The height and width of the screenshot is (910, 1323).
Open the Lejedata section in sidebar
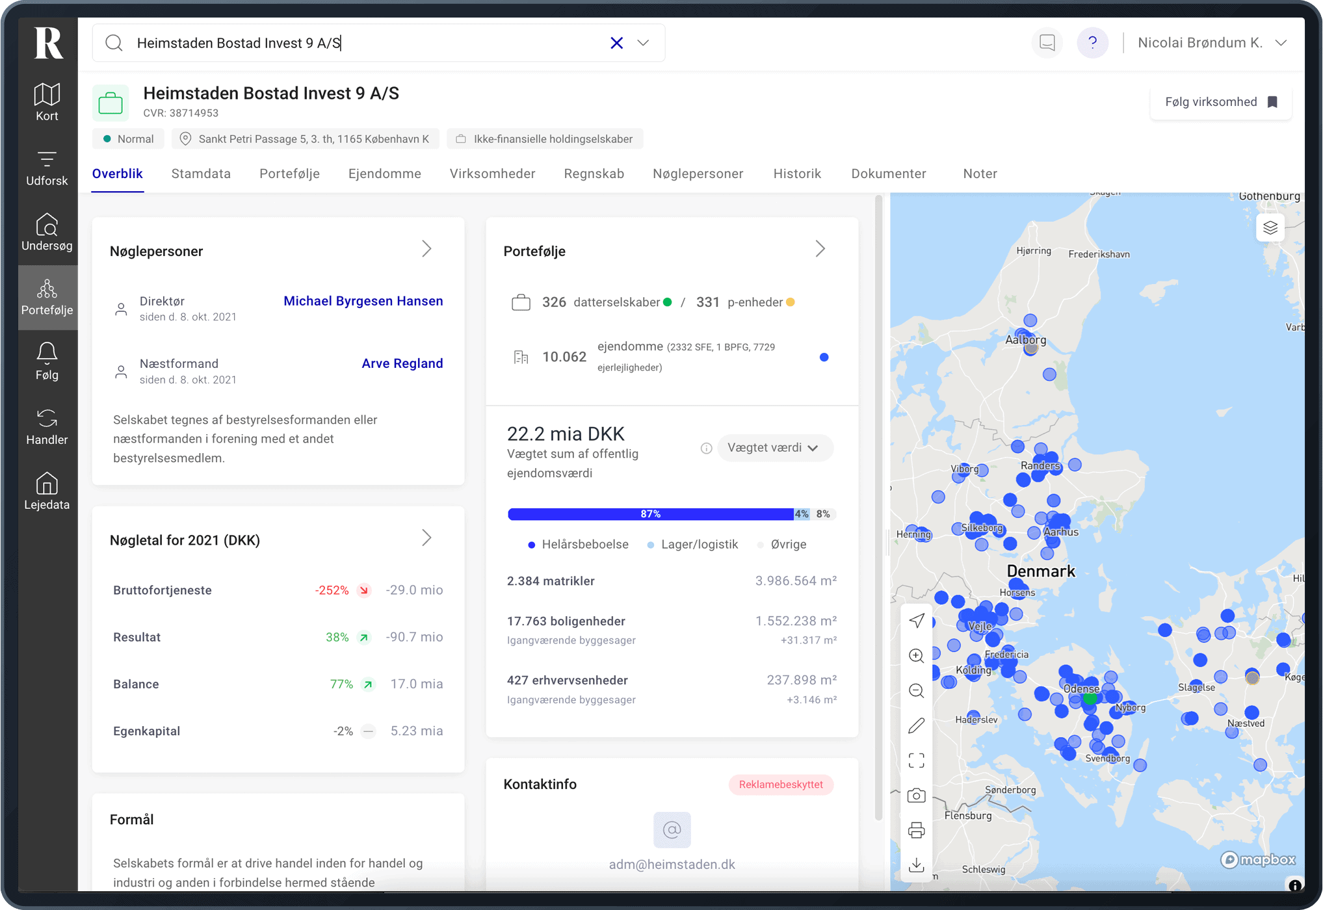coord(47,491)
